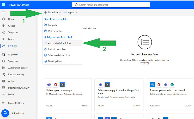Expand the More sidebar item
The width and height of the screenshot is (194, 119).
tap(11, 94)
